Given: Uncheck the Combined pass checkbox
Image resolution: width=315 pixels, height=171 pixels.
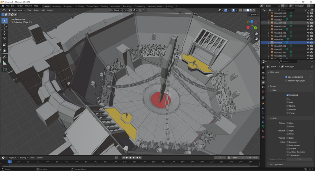Looking at the screenshot, I should point(288,95).
